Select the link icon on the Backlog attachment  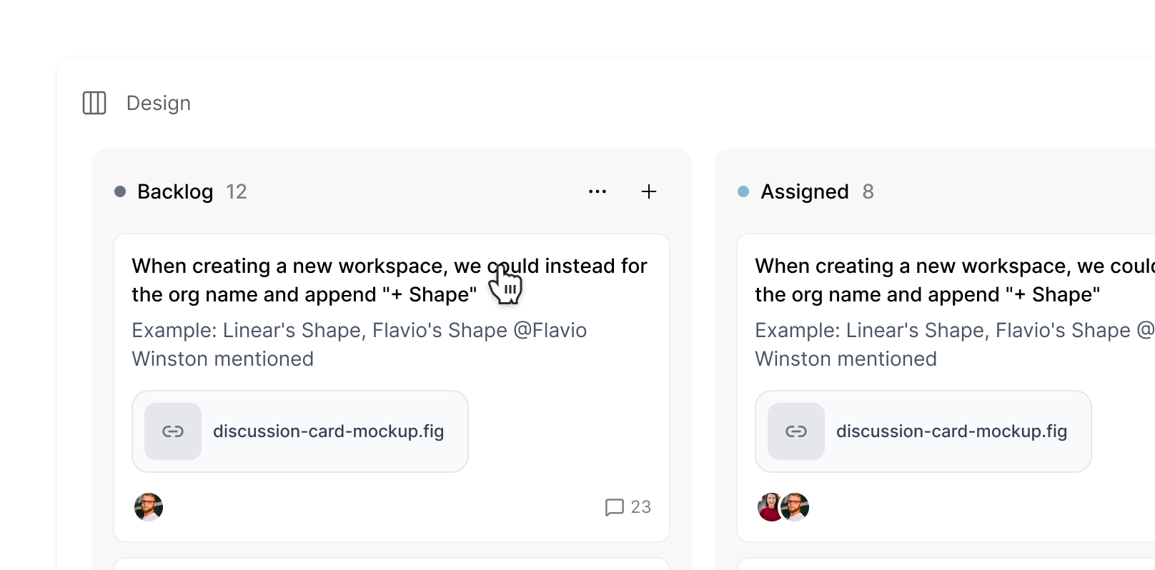(172, 431)
